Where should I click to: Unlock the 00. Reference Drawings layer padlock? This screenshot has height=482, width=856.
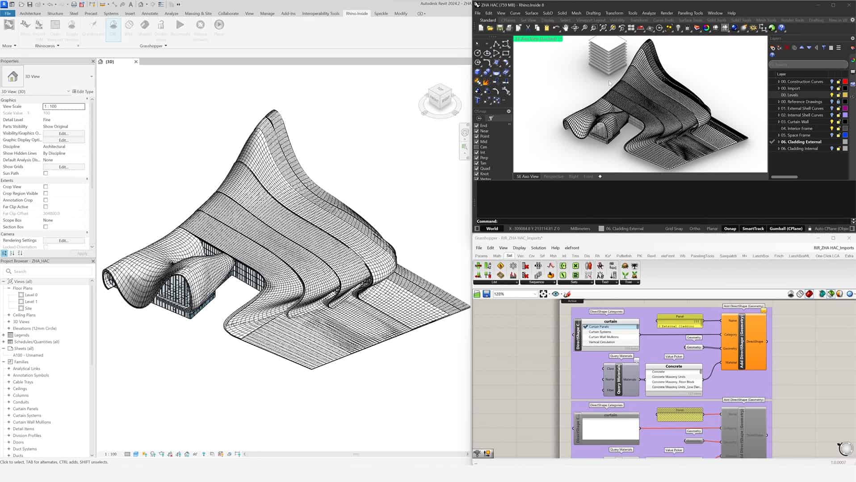click(x=838, y=102)
